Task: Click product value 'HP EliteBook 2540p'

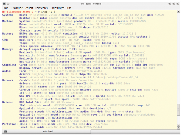Action: pos(102,21)
